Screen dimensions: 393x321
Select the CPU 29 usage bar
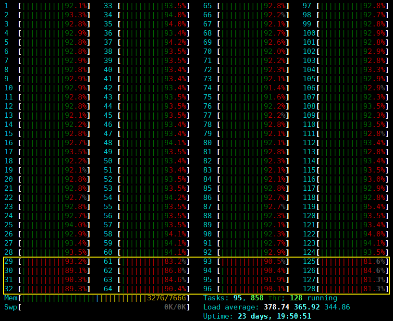54,261
